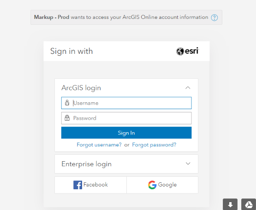
Task: Expand the Enterprise login chevron
Action: 188,163
